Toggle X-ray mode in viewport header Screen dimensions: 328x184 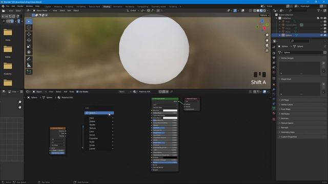pos(250,10)
